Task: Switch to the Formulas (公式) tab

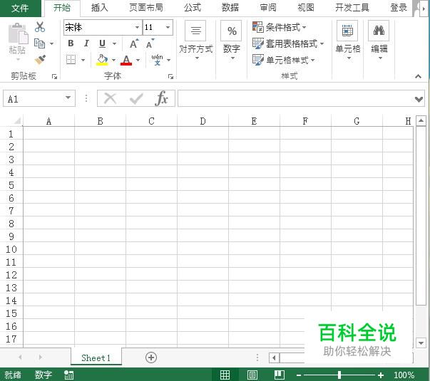Action: [193, 8]
